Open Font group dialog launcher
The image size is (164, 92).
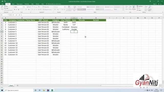[x=30, y=12]
